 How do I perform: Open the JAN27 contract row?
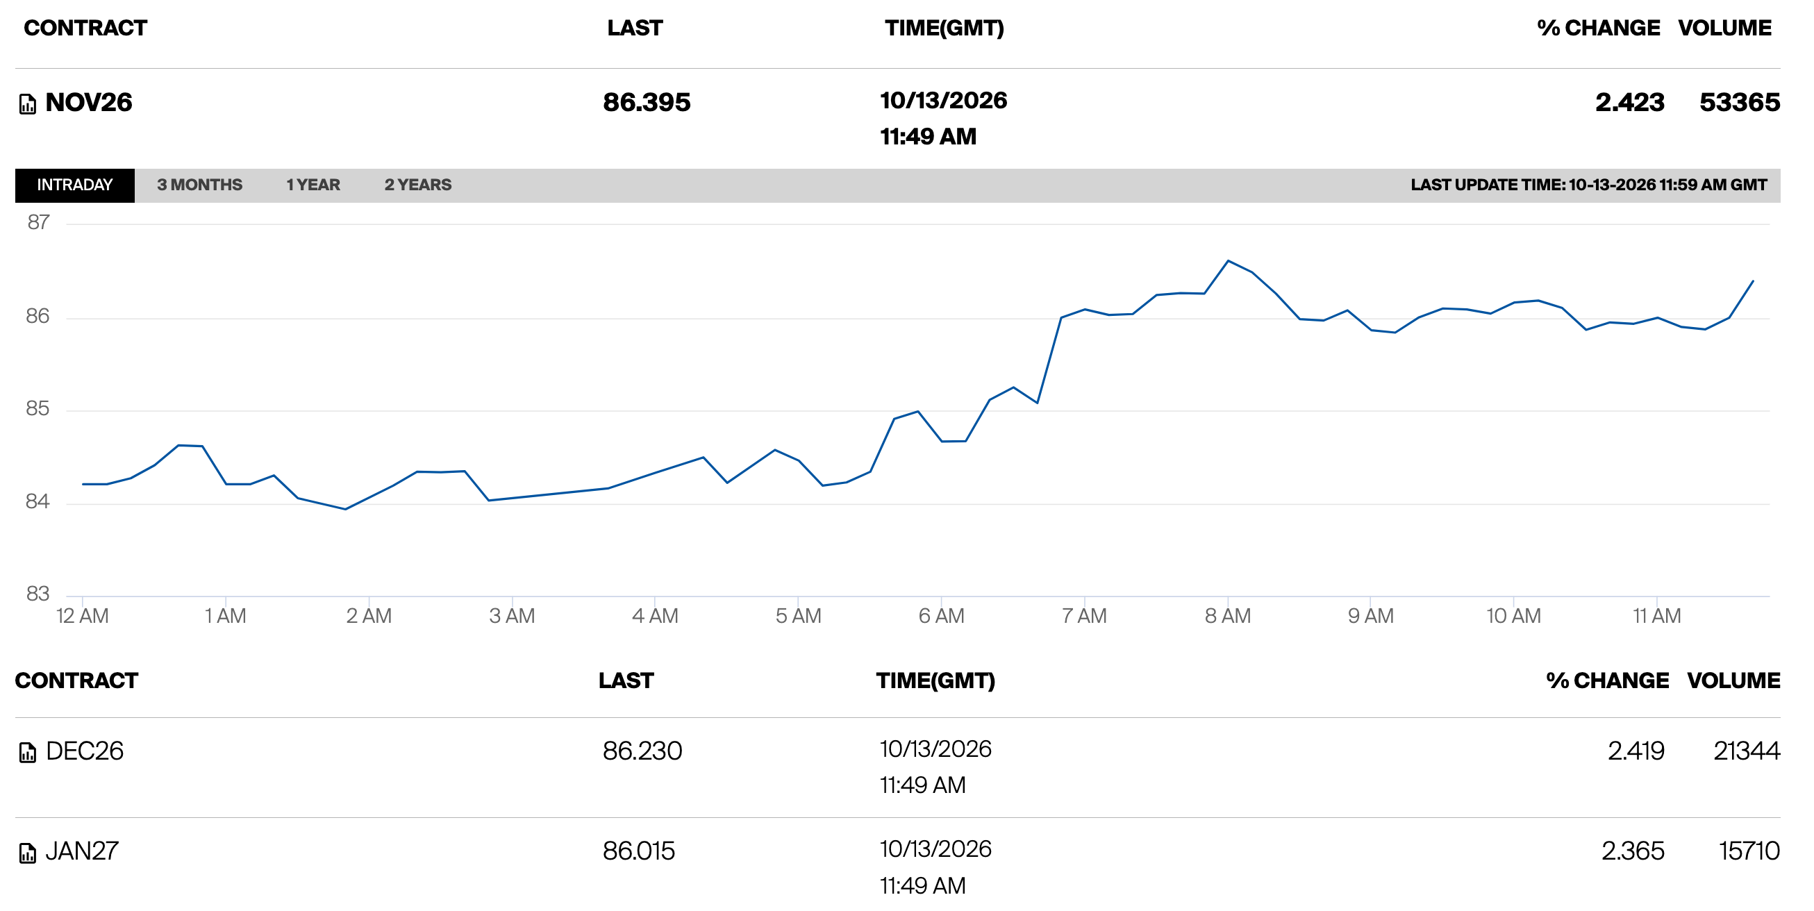898,864
